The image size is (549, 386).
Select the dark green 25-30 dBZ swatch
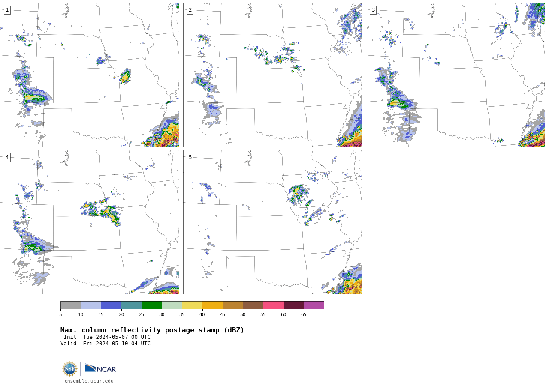pos(151,305)
